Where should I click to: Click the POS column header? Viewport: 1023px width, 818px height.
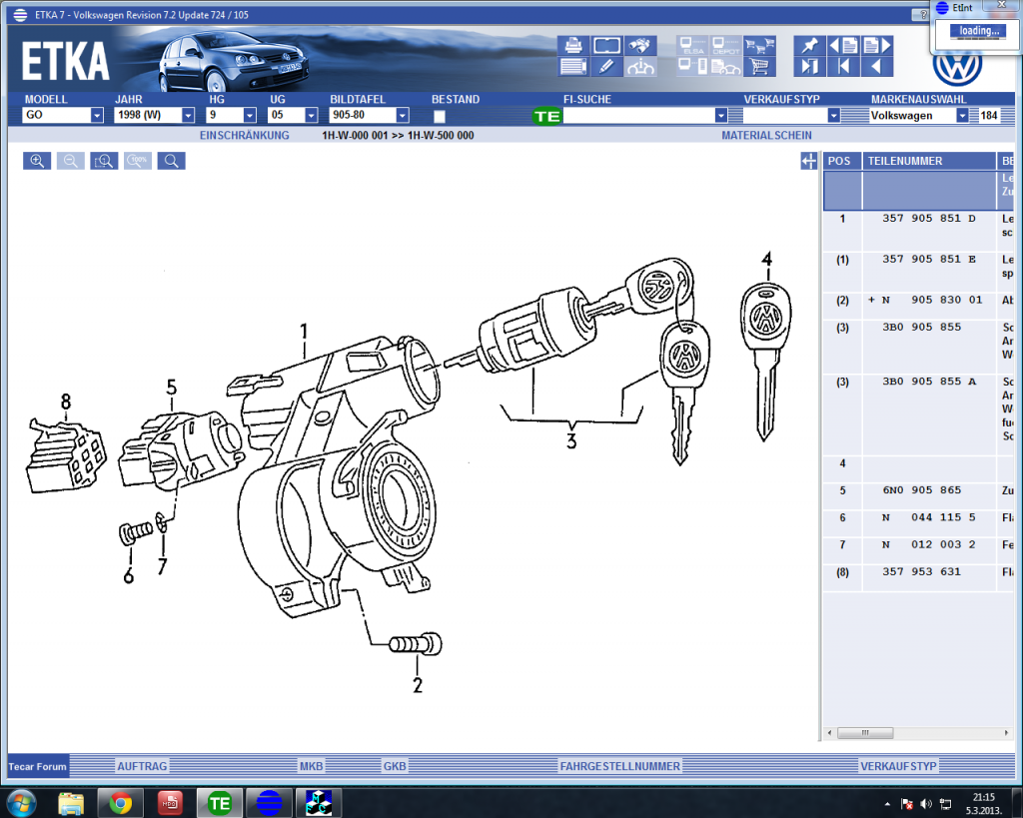pos(842,161)
